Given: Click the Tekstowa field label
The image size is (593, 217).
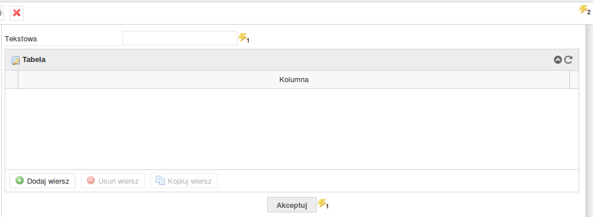Looking at the screenshot, I should pyautogui.click(x=21, y=38).
